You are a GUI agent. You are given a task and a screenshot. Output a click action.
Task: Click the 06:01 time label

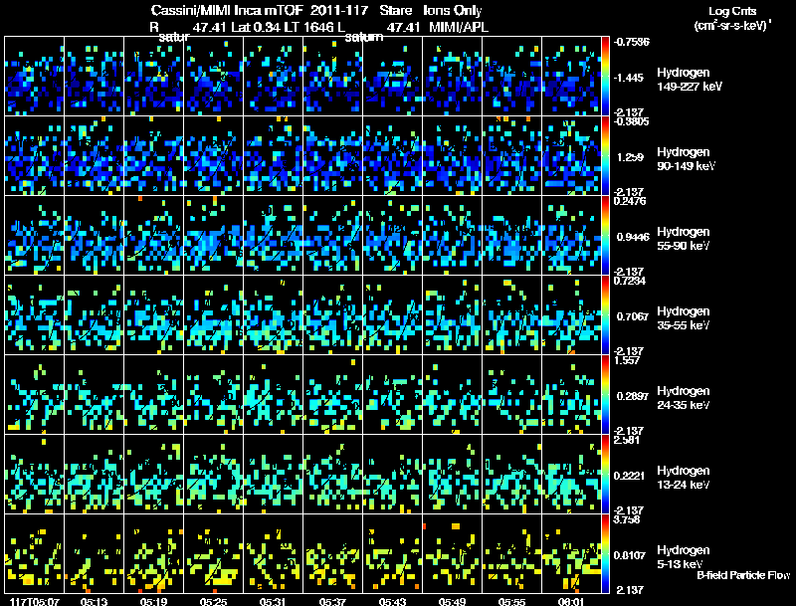(571, 601)
